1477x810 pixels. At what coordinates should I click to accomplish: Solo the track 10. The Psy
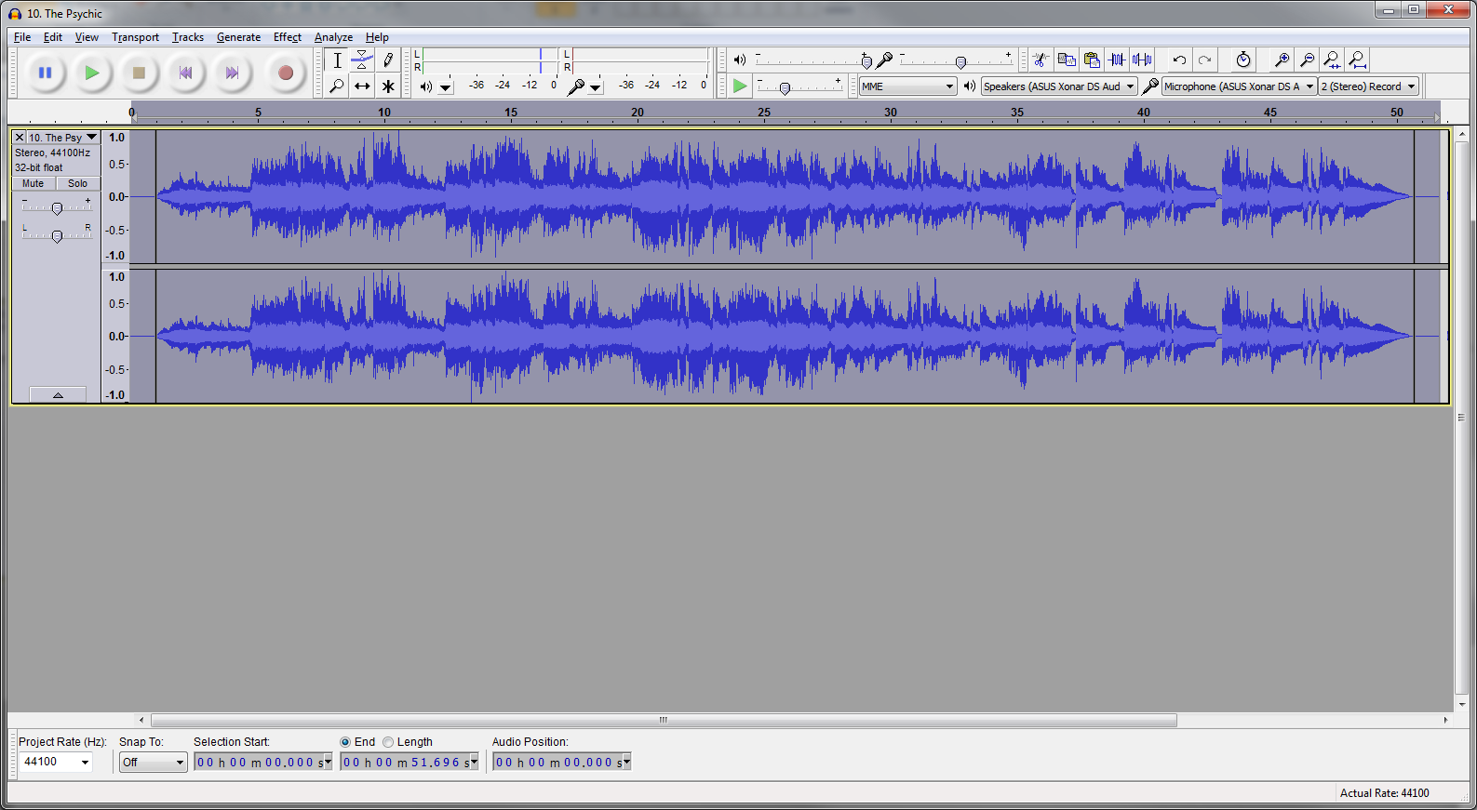[x=78, y=183]
